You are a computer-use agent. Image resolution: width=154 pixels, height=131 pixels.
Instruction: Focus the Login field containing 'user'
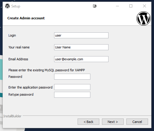point(81,35)
